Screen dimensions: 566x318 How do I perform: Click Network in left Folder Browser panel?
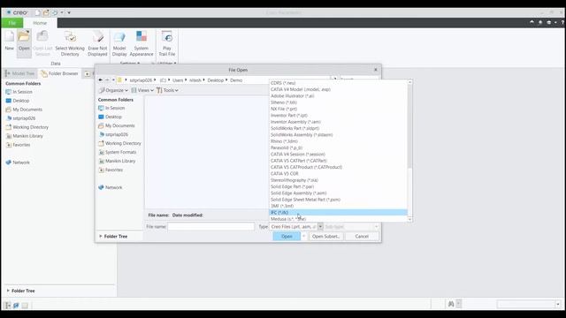[x=21, y=163]
